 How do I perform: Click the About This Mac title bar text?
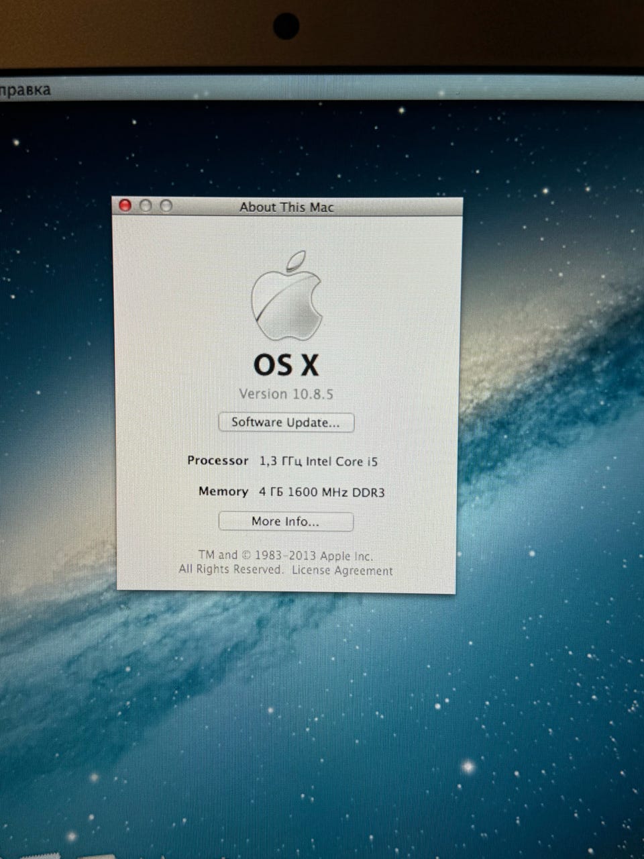tap(286, 207)
